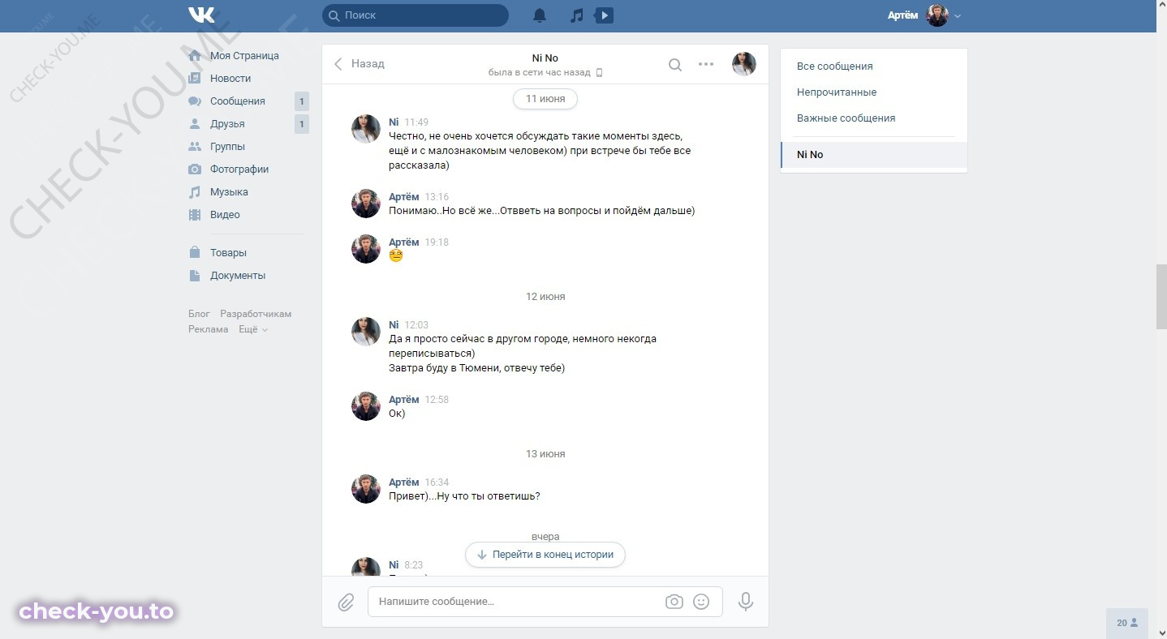Click the video play icon in header
This screenshot has width=1167, height=639.
click(603, 15)
